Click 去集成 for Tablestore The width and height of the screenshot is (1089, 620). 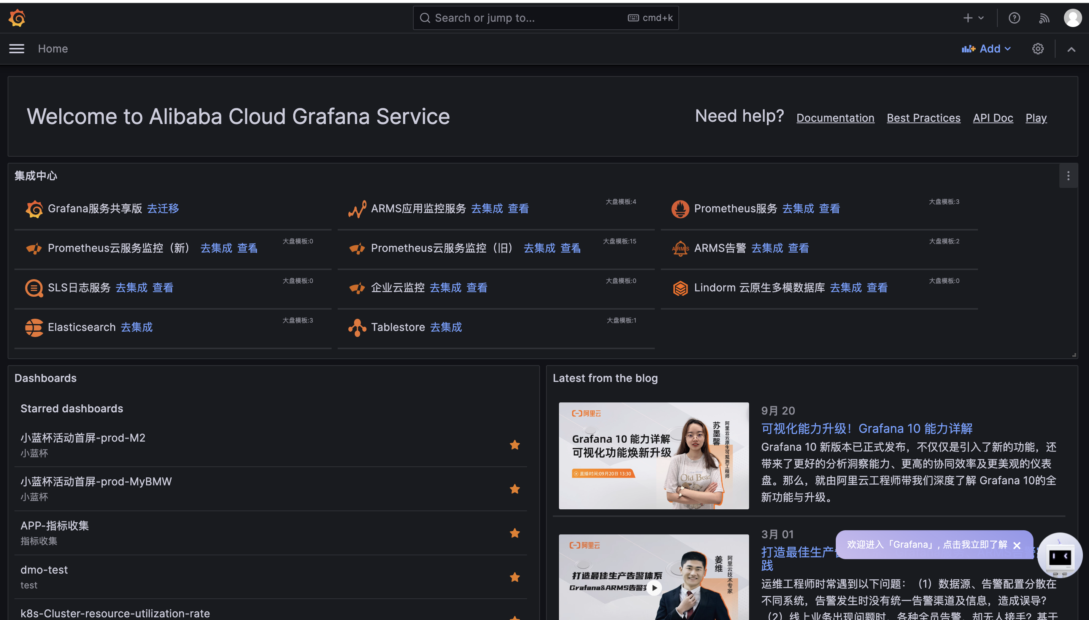pos(446,327)
